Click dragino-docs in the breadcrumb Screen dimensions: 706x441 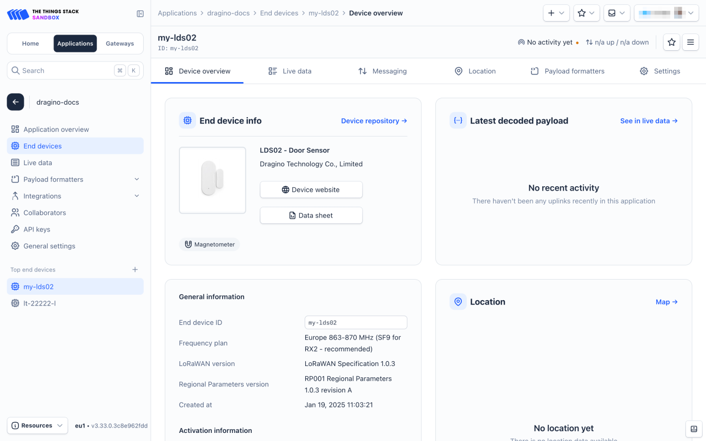point(228,13)
